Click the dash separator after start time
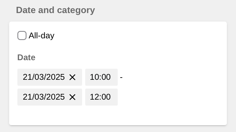The width and height of the screenshot is (236, 132). 121,77
